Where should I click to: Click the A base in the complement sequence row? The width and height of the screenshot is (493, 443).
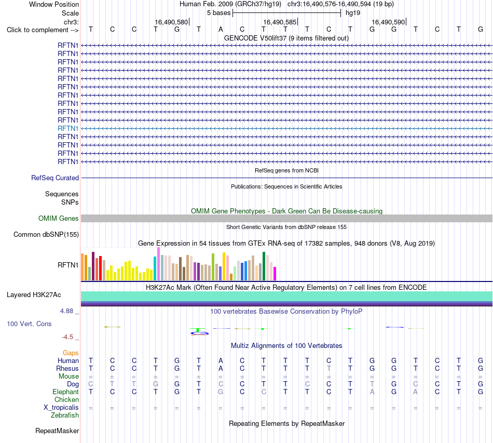point(221,30)
